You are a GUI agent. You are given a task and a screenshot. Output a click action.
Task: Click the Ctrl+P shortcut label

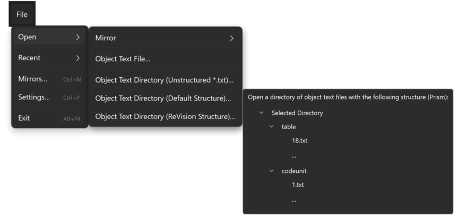click(x=71, y=98)
